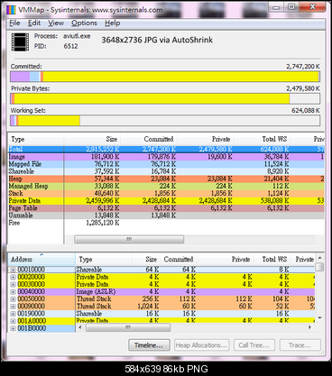
Task: Sort summary by Committed column header
Action: [149, 139]
